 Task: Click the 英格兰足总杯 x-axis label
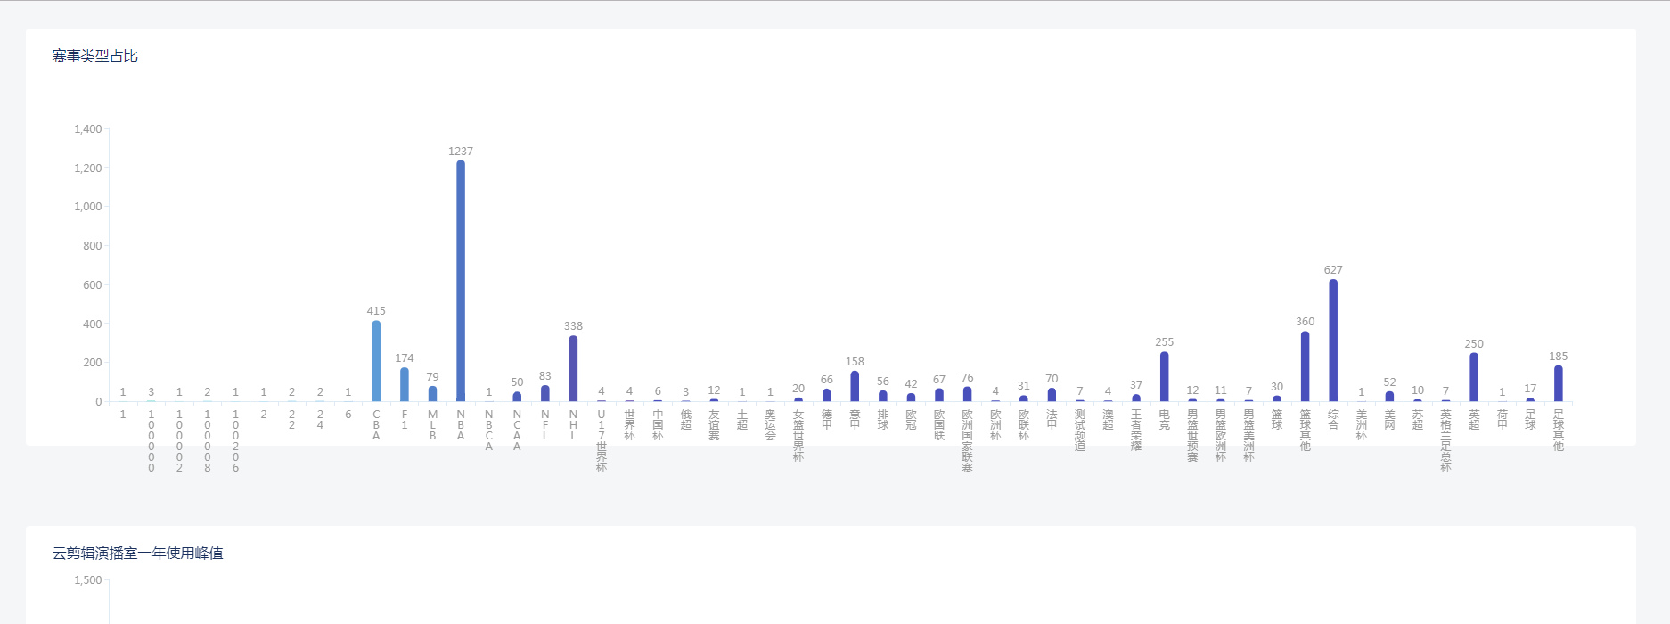[x=1445, y=440]
